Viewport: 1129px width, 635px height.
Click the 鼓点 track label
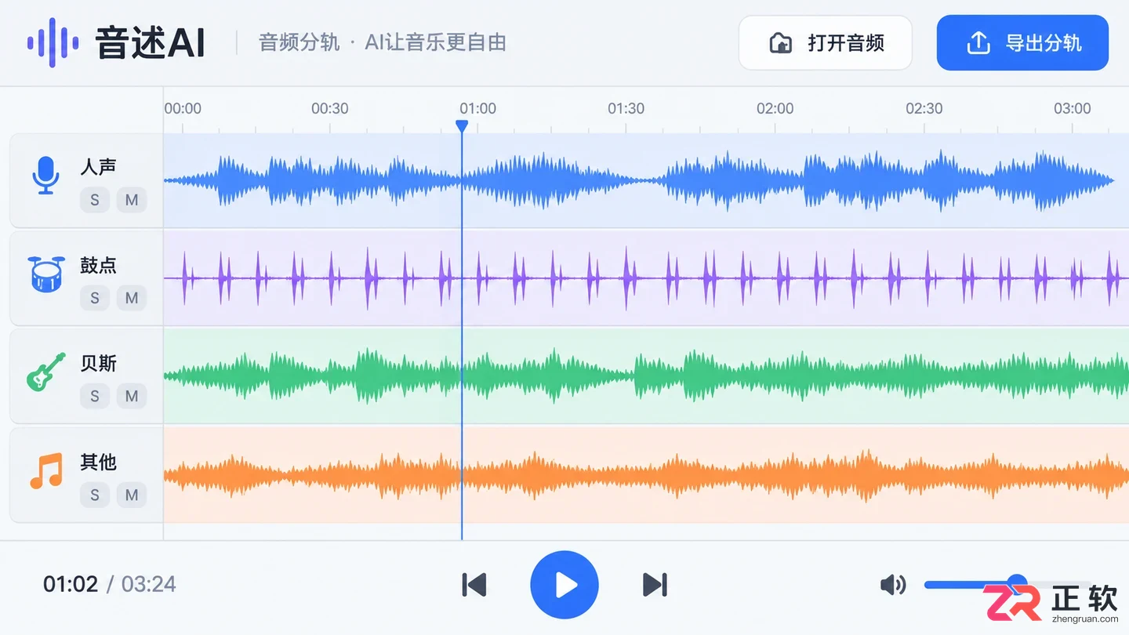click(98, 265)
